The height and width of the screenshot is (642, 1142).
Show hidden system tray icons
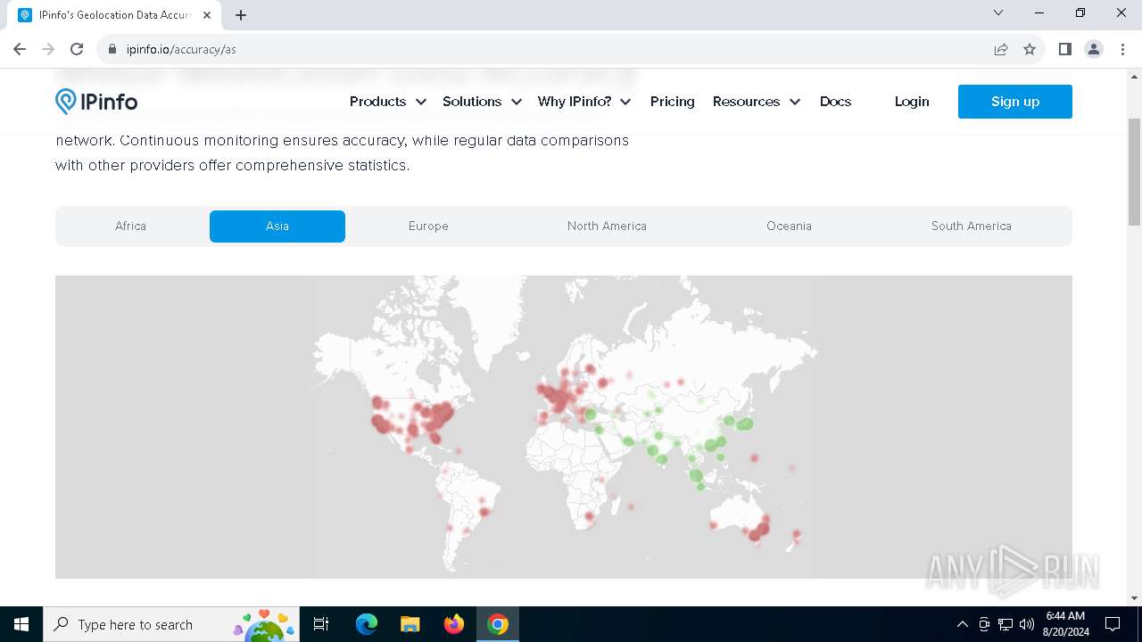962,624
